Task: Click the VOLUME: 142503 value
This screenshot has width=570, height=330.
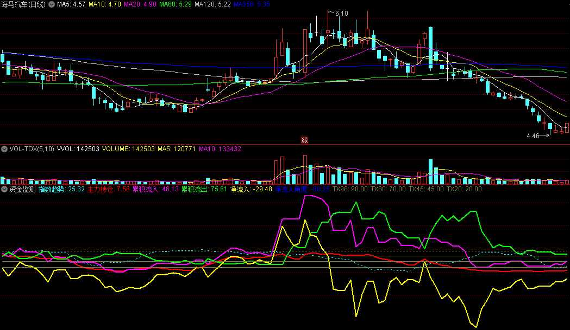Action: pyautogui.click(x=128, y=149)
